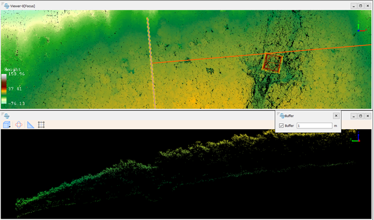Close the profile view window
Screen dimensions: 374x220
coord(367,116)
